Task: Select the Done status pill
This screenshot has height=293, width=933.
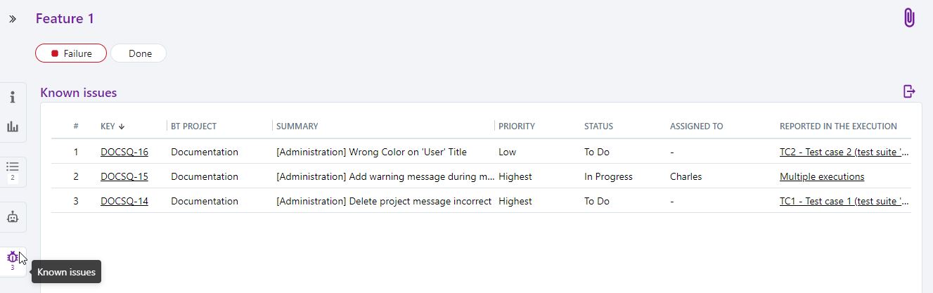Action: click(x=139, y=53)
